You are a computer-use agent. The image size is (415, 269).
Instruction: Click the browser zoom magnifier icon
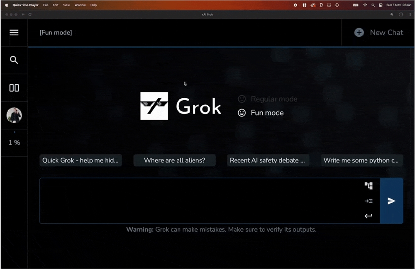[x=392, y=15]
